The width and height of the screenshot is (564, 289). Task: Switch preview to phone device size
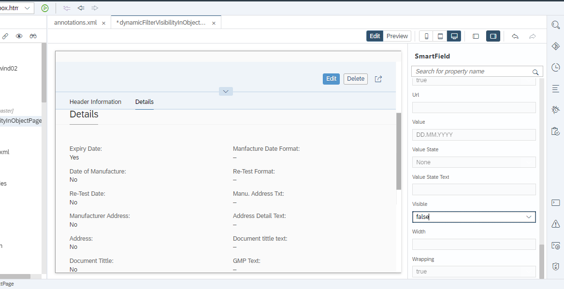[x=426, y=36]
